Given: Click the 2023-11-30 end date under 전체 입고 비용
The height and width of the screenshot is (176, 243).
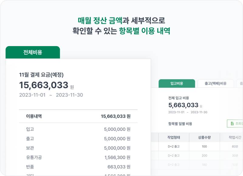Looking at the screenshot, I should pos(199,112).
